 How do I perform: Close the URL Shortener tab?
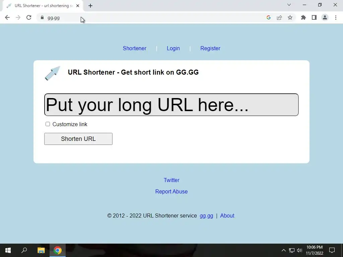pyautogui.click(x=78, y=6)
